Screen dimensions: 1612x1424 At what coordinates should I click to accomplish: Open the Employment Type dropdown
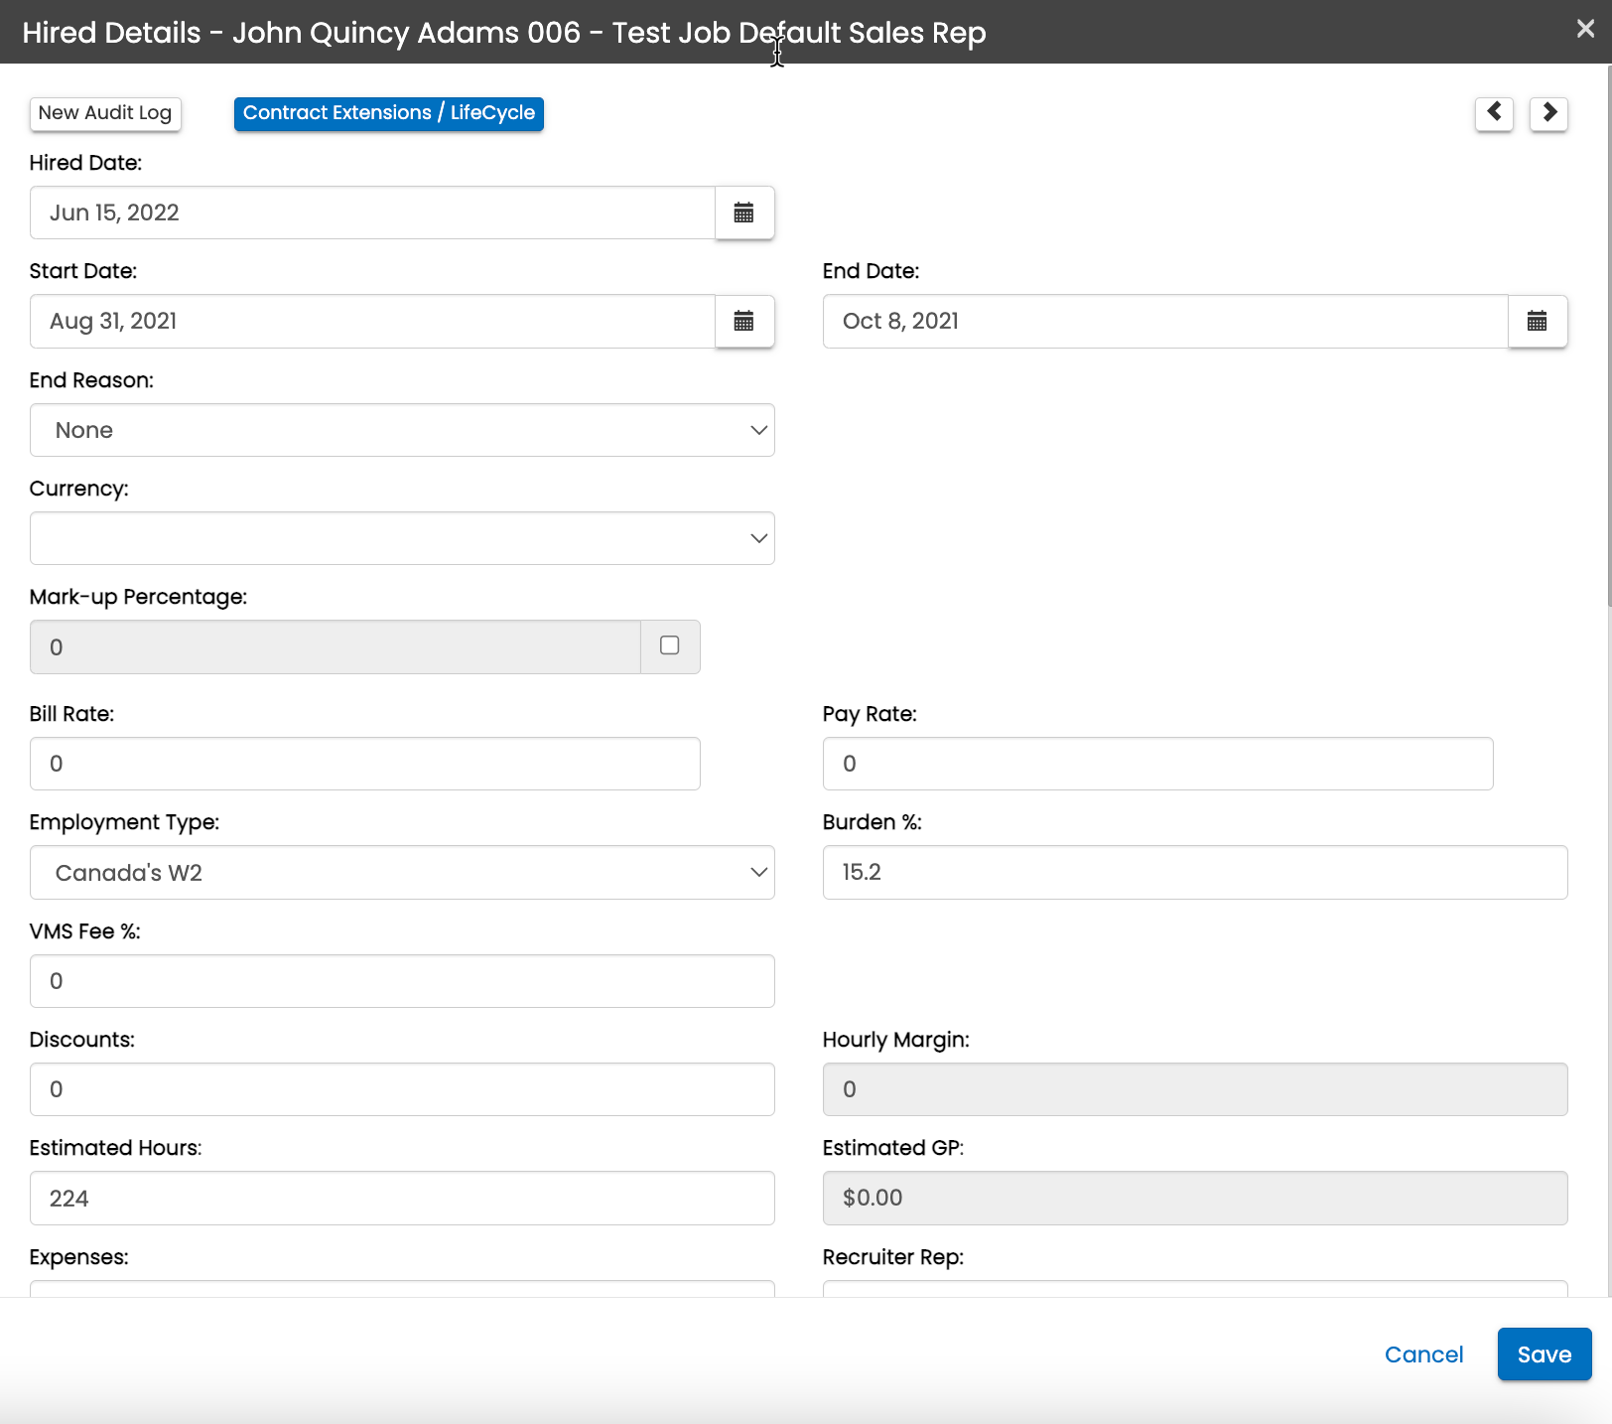pyautogui.click(x=402, y=873)
